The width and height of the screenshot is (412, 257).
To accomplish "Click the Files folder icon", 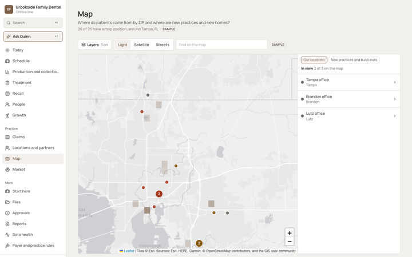I will click(7, 202).
